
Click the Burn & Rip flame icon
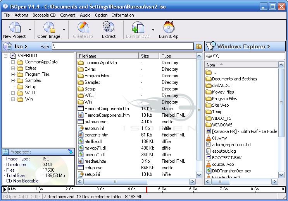pos(169,27)
